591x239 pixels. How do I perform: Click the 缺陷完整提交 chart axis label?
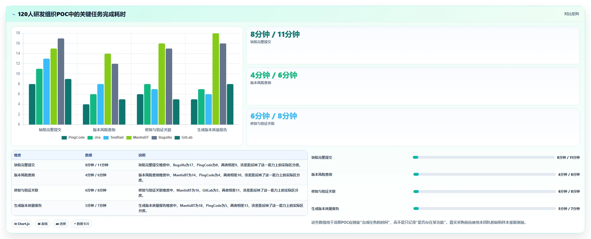pos(50,130)
